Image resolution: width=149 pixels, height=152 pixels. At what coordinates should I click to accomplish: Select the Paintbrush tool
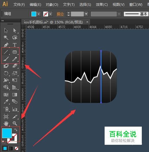click(x=6, y=59)
